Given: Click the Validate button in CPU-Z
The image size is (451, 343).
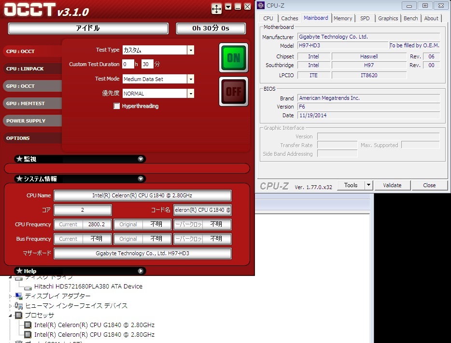Looking at the screenshot, I should point(392,185).
